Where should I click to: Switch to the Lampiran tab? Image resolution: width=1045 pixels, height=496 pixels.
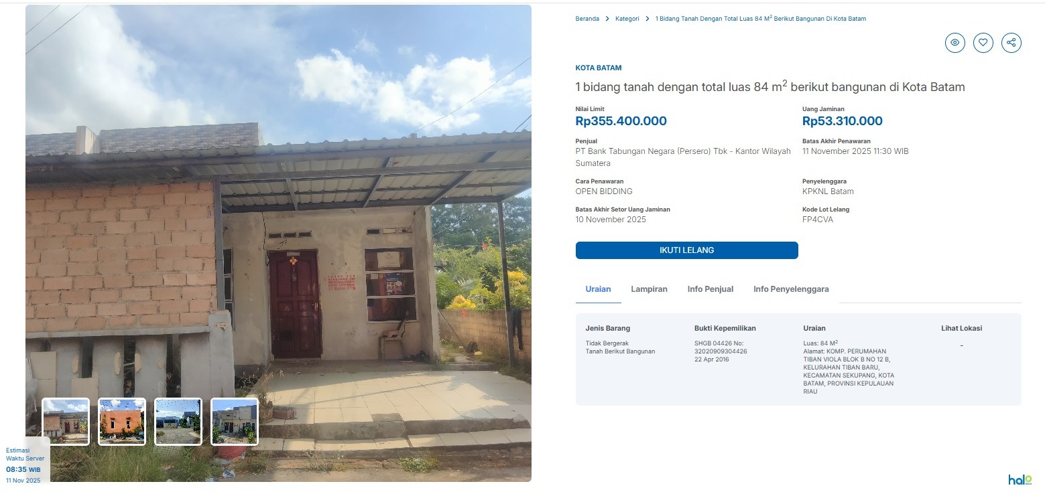coord(649,289)
